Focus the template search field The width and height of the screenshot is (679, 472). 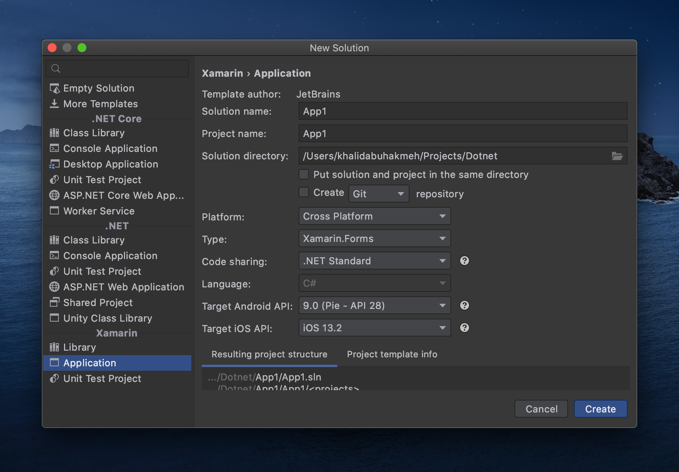117,68
